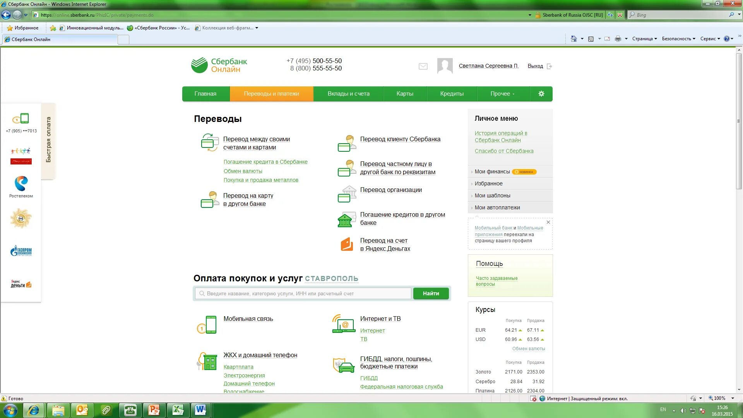
Task: Open the Безопасность menu in the IE toolbar
Action: pyautogui.click(x=678, y=39)
